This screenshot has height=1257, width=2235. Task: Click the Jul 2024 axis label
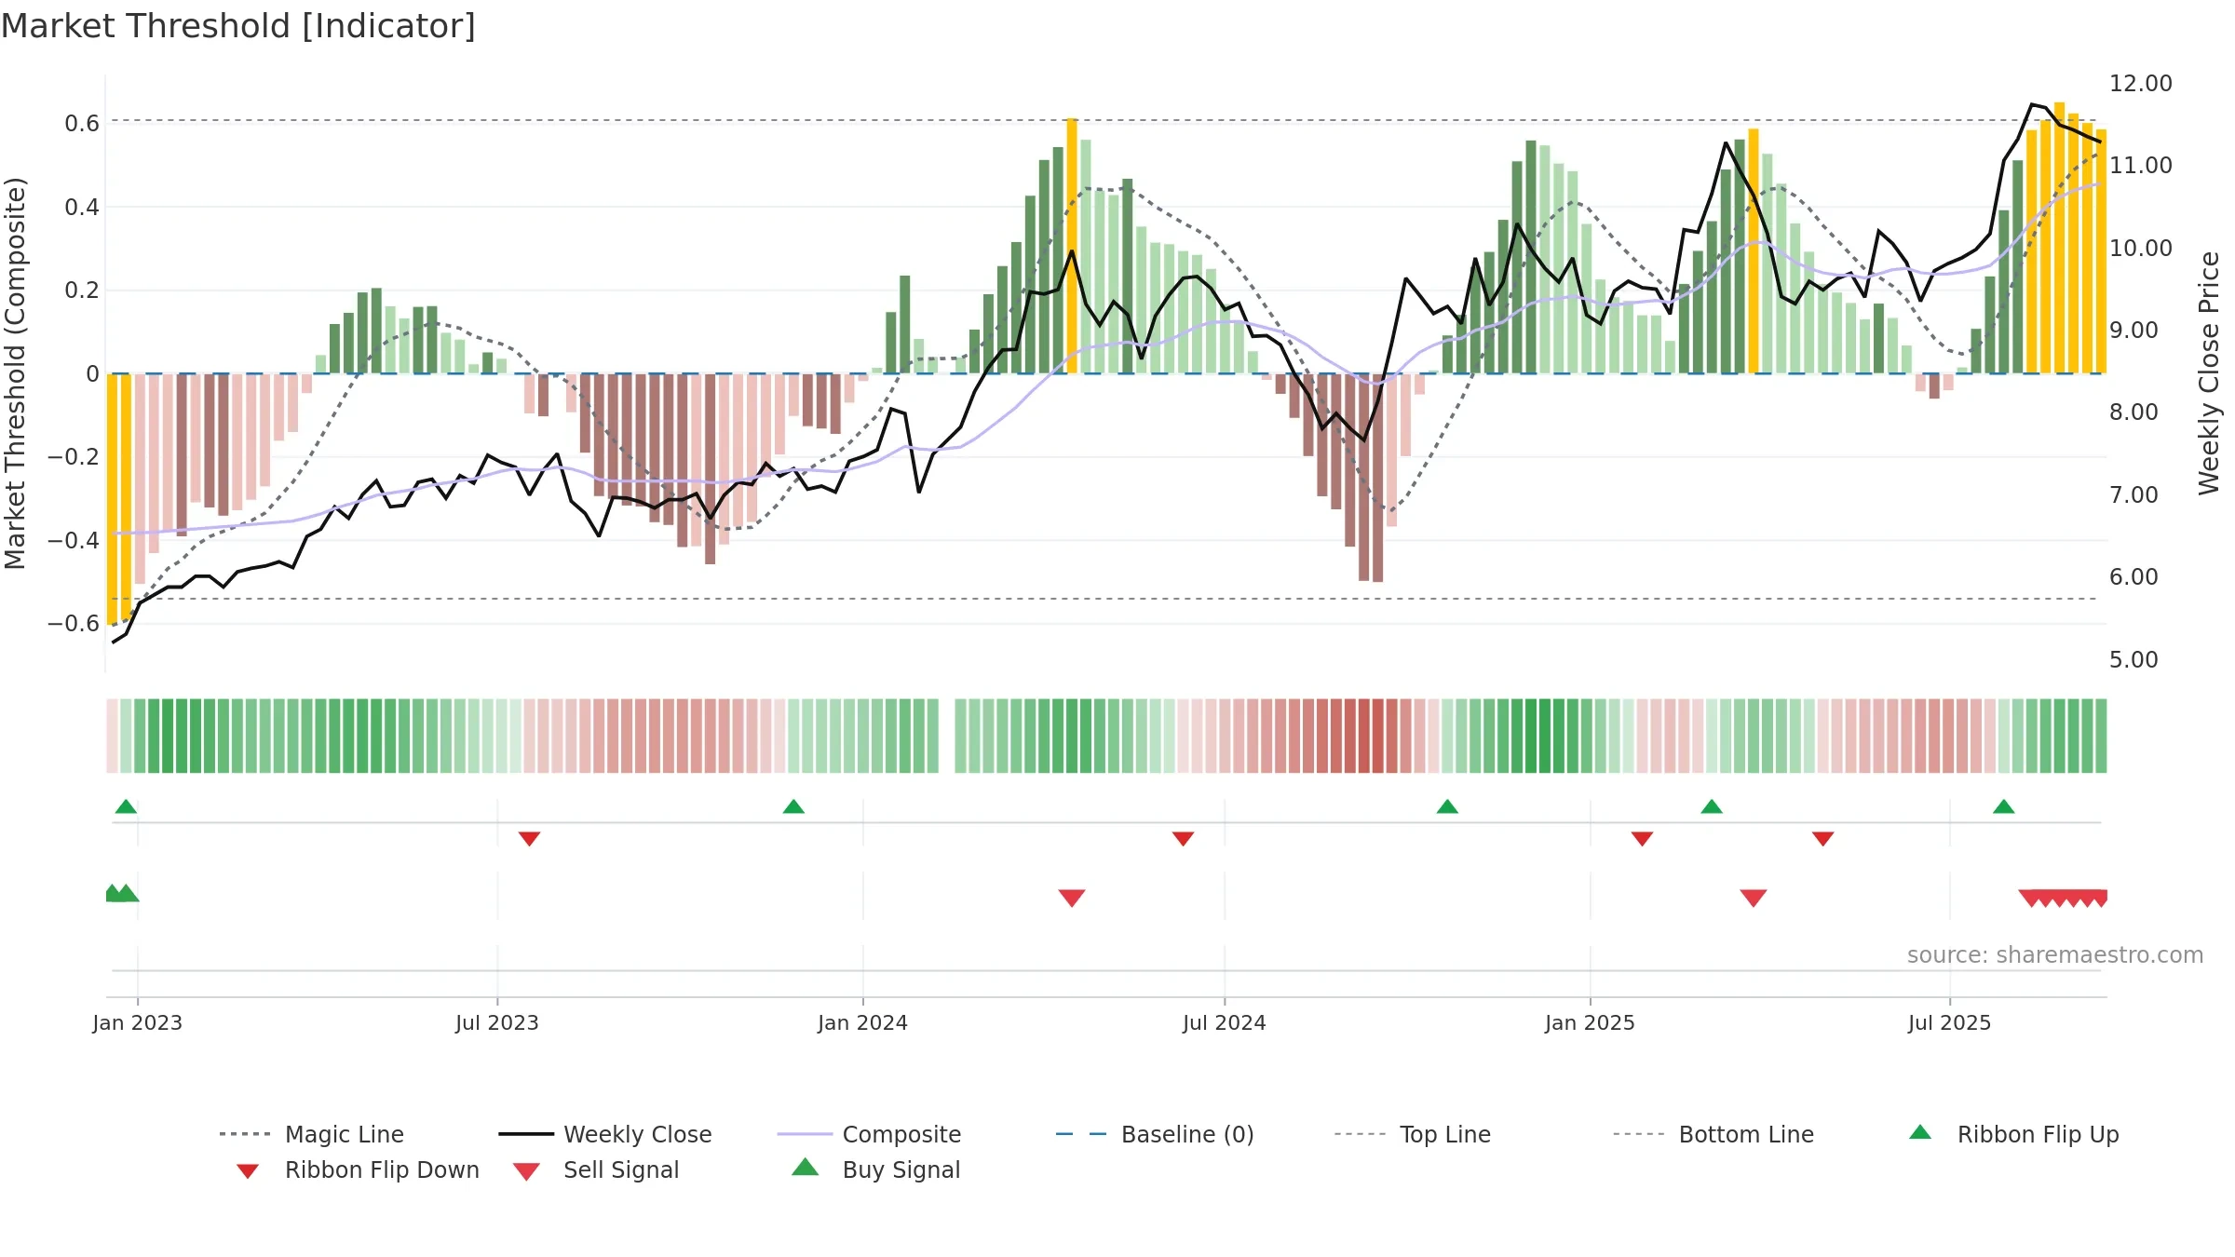tap(1225, 1022)
